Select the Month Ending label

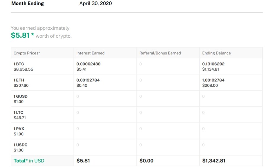(27, 3)
